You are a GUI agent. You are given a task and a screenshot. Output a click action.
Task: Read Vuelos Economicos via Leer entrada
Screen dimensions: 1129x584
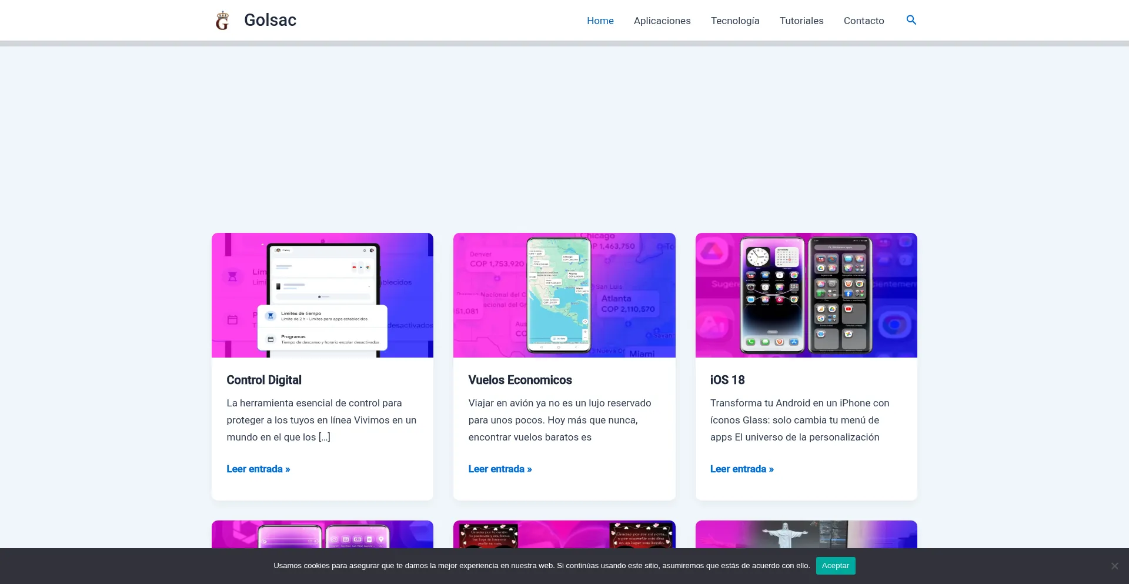pyautogui.click(x=500, y=469)
